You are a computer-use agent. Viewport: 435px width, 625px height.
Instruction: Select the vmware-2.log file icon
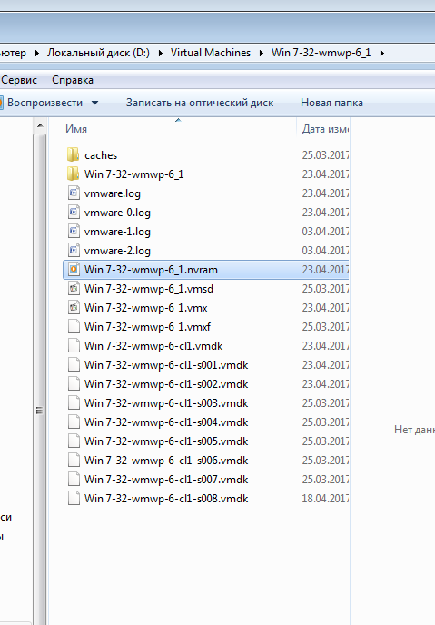coord(74,251)
